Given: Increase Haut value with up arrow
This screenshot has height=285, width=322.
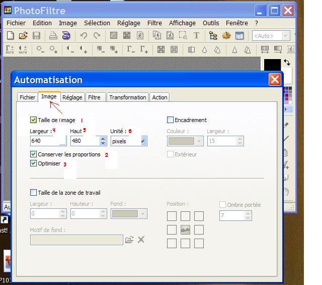Looking at the screenshot, I should 103,139.
